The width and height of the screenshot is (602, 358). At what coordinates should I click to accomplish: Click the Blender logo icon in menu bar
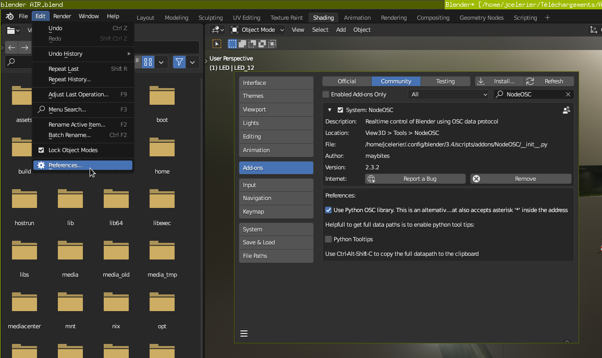click(9, 16)
